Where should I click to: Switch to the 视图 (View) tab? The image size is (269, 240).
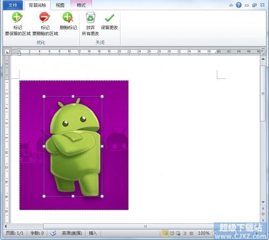pyautogui.click(x=60, y=5)
